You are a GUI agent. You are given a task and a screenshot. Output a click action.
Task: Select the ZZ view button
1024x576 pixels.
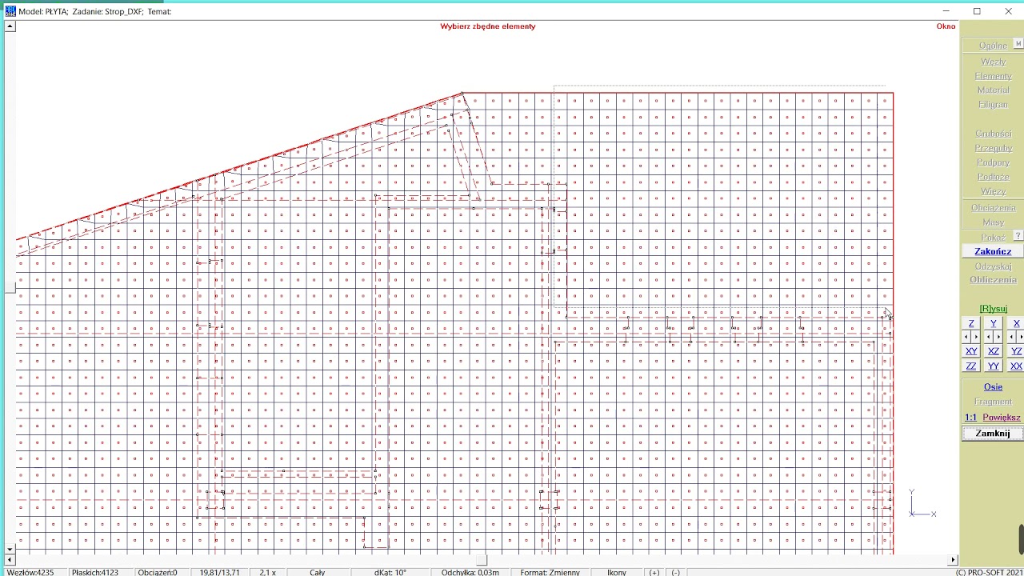(971, 366)
